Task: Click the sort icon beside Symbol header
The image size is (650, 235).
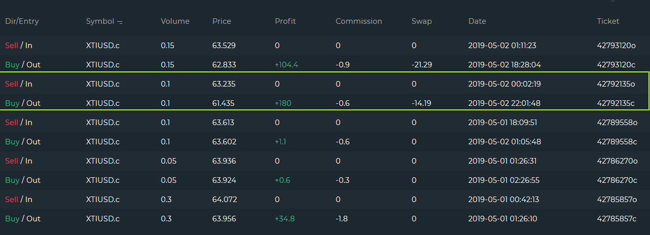Action: [x=120, y=22]
